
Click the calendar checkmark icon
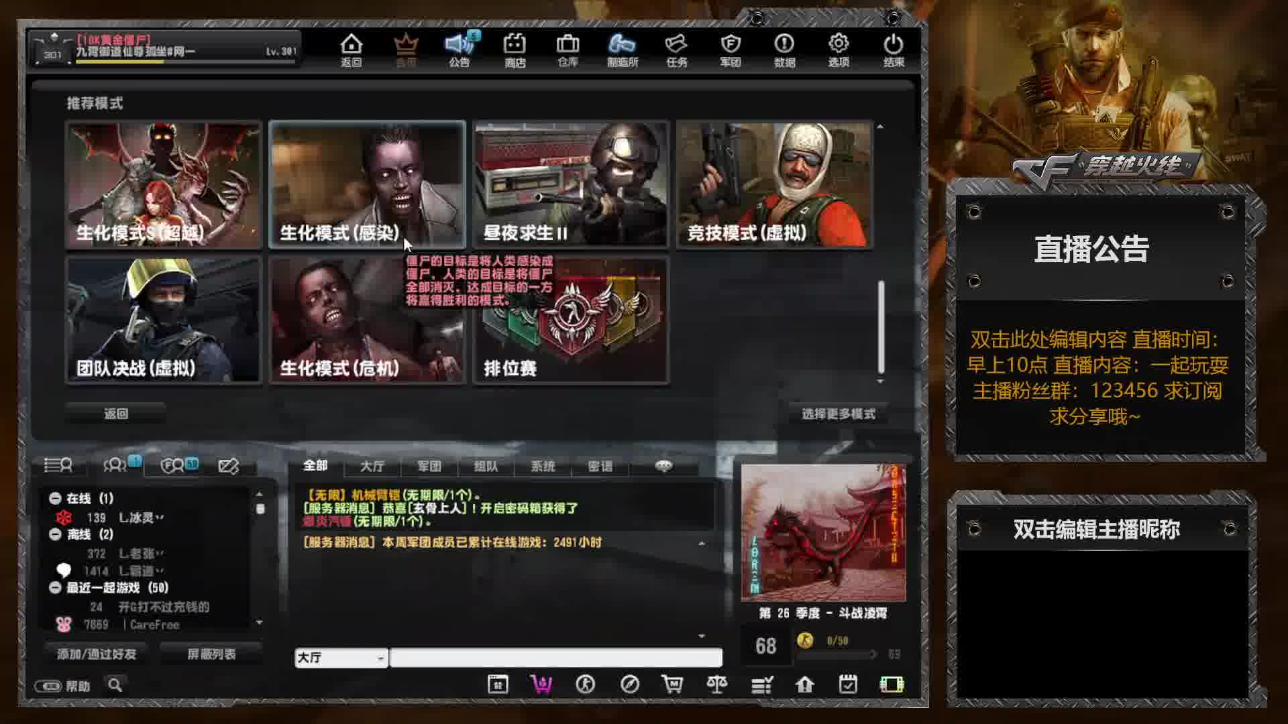coord(848,684)
